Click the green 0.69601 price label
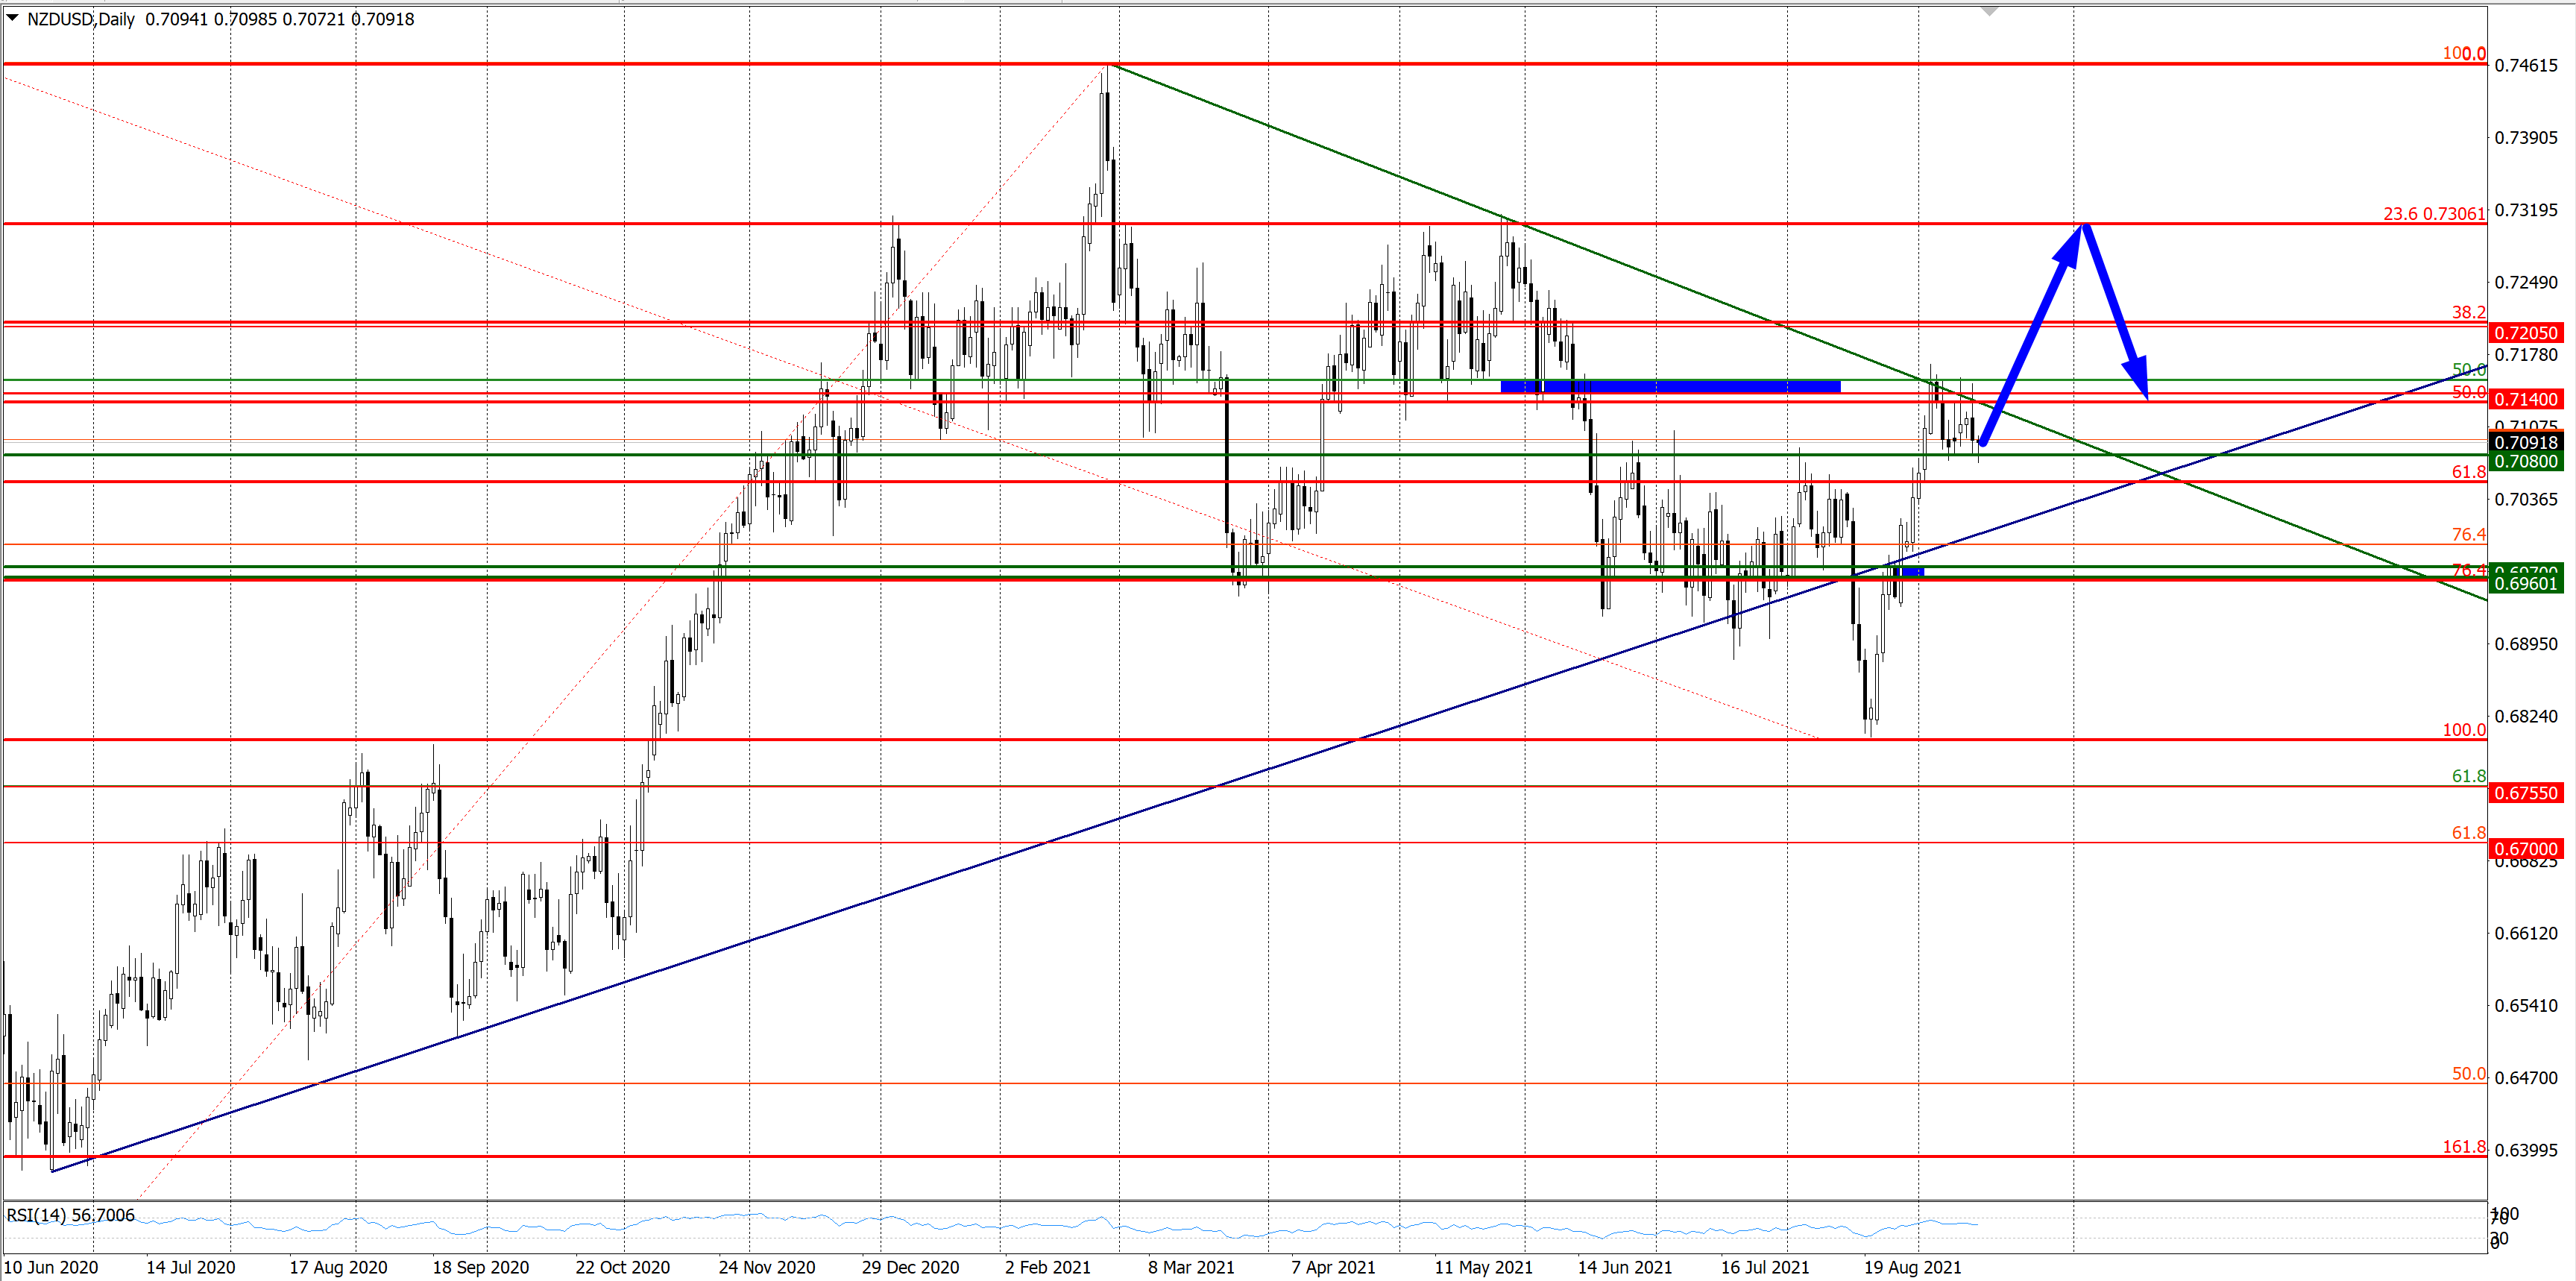 [2525, 583]
